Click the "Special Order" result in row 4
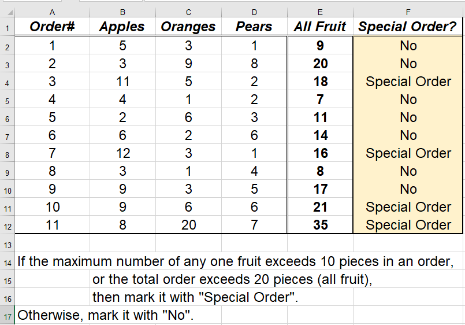This screenshot has height=325, width=465. tap(408, 82)
